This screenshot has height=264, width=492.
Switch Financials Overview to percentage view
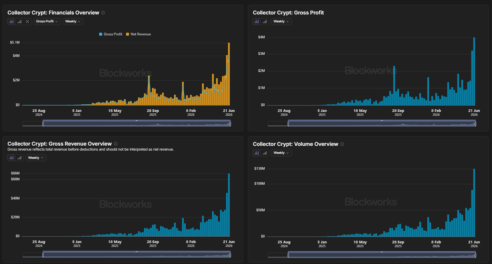27,21
